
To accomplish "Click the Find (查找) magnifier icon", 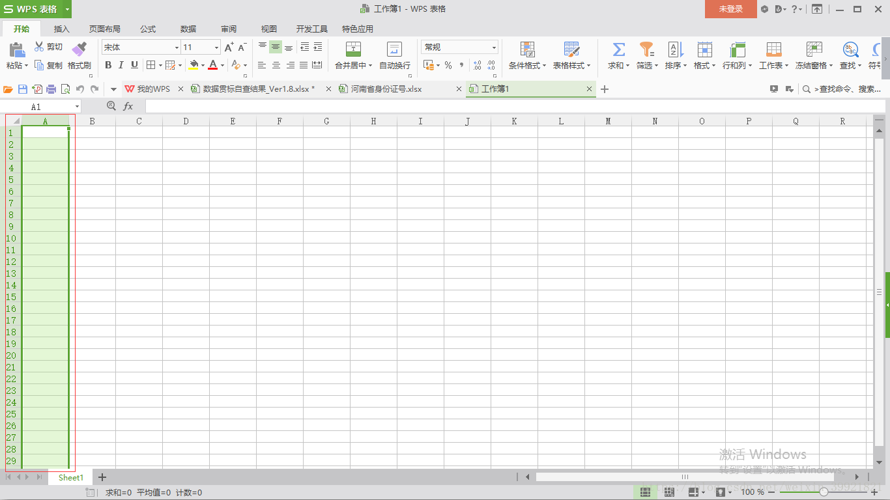I will click(x=850, y=49).
